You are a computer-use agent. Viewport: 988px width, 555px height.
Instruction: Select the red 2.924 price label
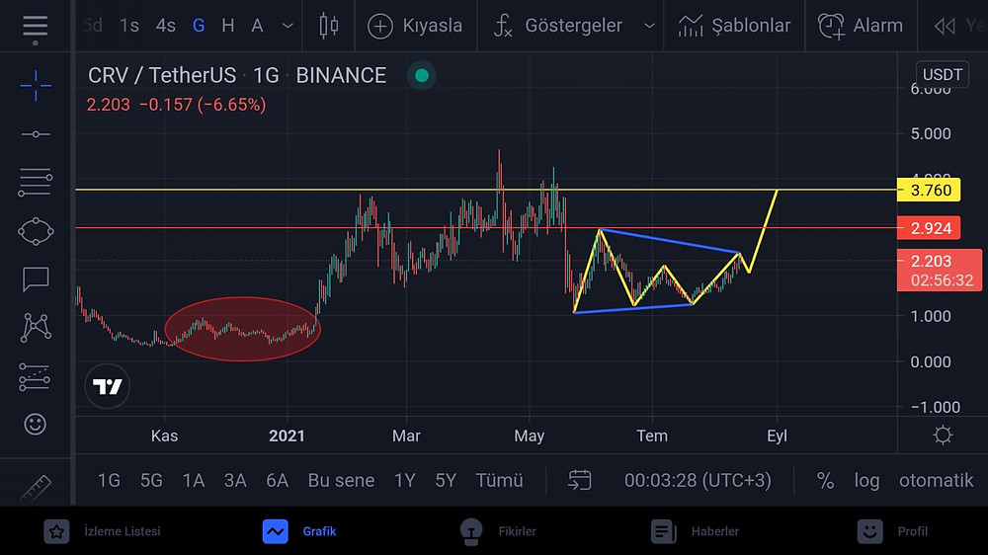929,228
